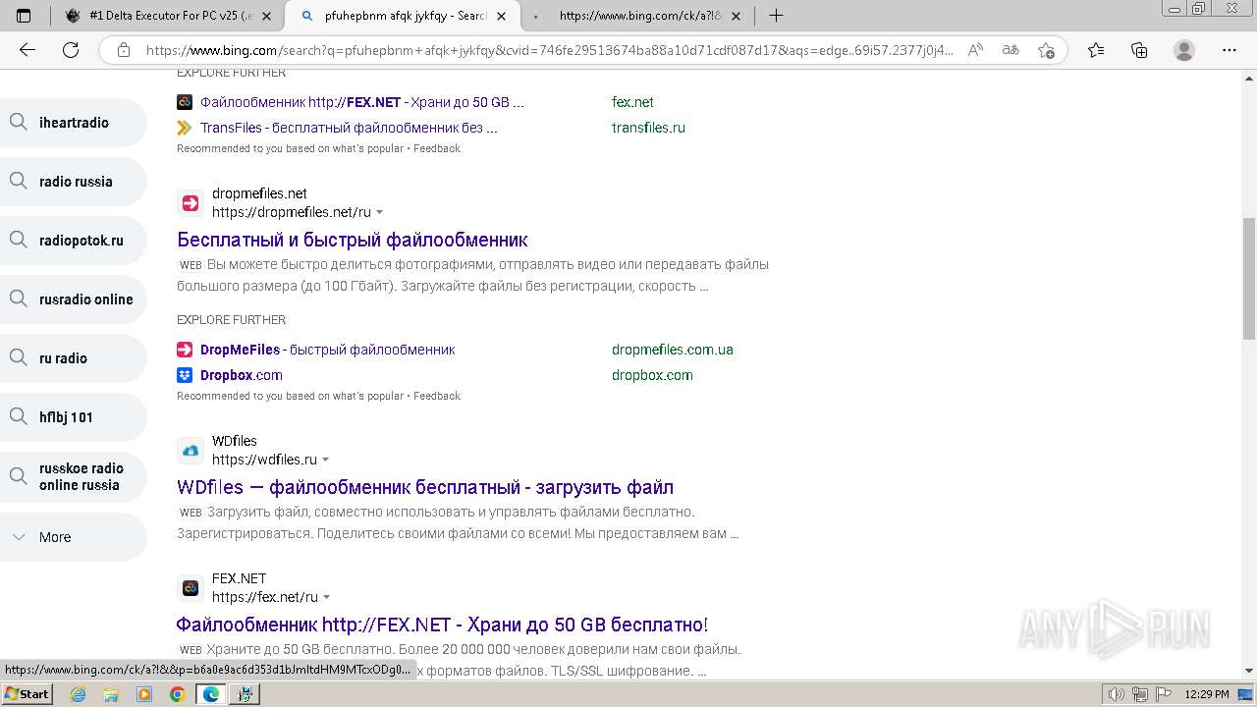
Task: Switch to the bing.com/ck tab
Action: coord(638,16)
